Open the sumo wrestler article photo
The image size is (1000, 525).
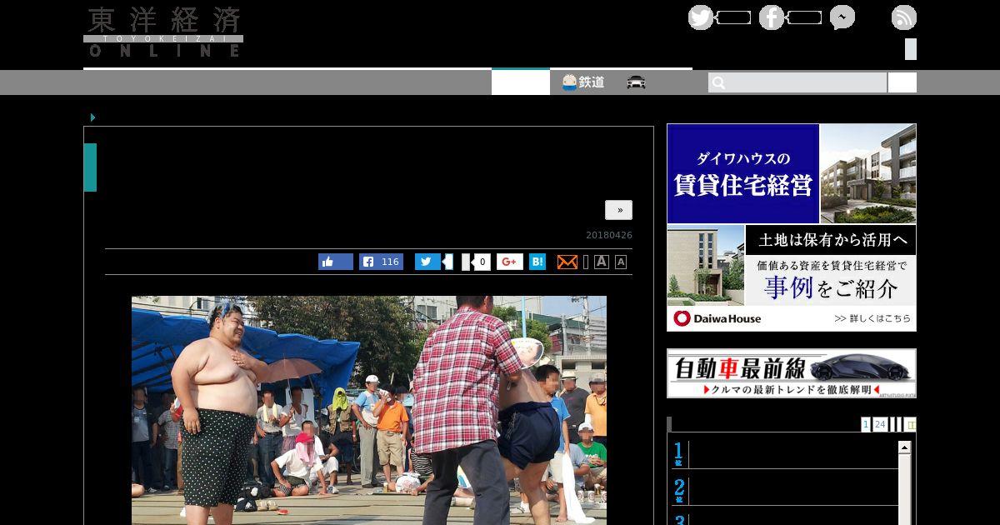pos(369,410)
